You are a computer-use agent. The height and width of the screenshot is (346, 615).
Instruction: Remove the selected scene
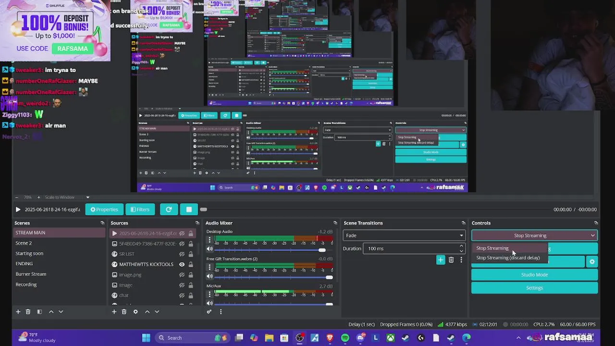[x=28, y=311]
